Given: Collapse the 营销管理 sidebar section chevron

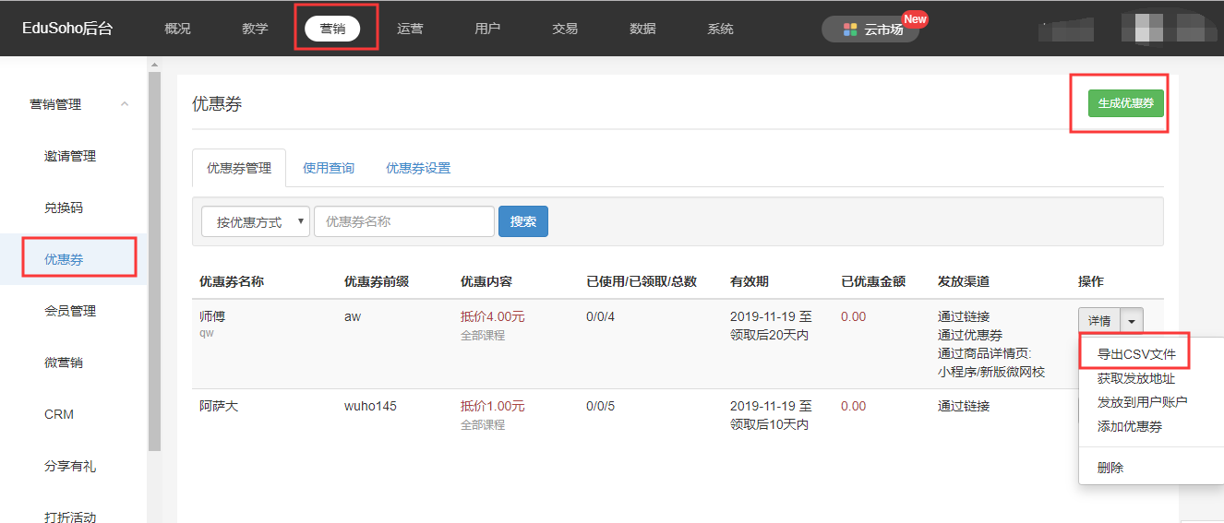Looking at the screenshot, I should pyautogui.click(x=125, y=104).
